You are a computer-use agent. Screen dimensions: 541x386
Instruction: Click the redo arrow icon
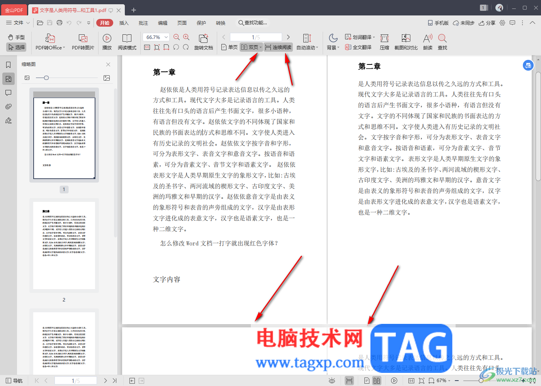click(79, 23)
